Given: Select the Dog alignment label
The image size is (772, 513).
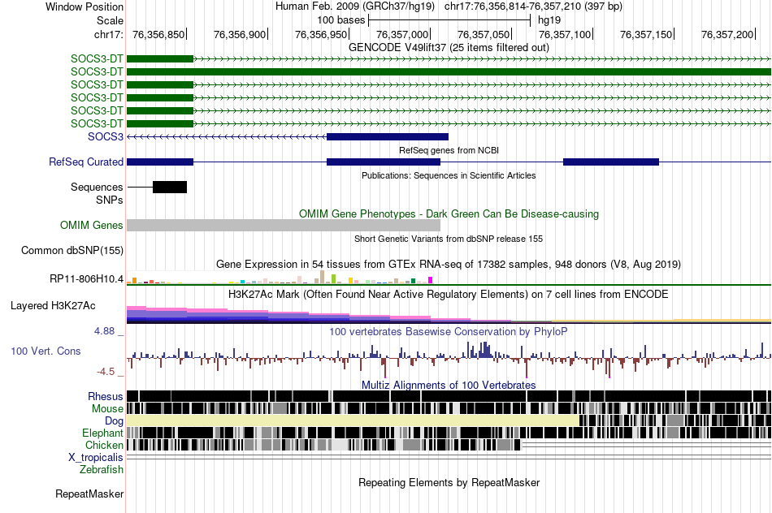Looking at the screenshot, I should click(115, 421).
